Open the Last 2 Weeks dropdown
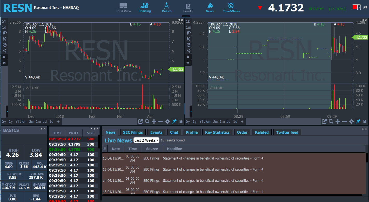369x202 pixels. pyautogui.click(x=146, y=140)
